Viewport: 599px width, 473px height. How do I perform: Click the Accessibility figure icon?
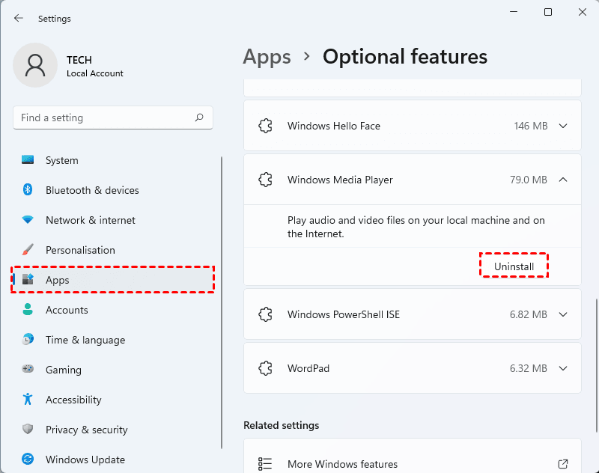click(28, 400)
